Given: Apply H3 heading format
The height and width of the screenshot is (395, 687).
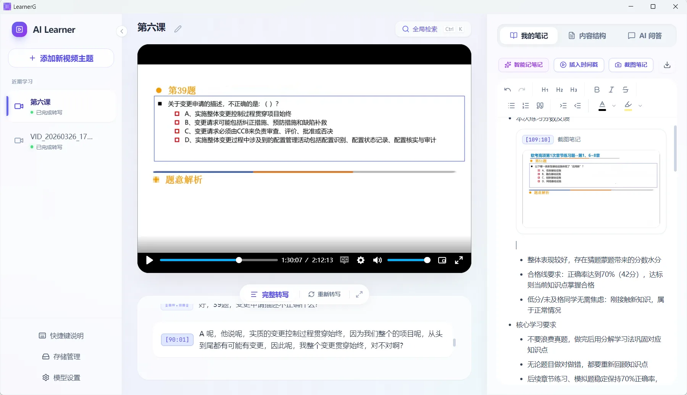Looking at the screenshot, I should 574,90.
